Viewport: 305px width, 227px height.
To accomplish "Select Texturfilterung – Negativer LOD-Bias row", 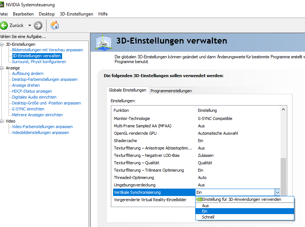I will click(196, 155).
